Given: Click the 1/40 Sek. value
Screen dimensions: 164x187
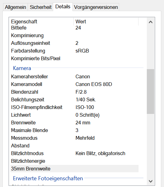Looking at the screenshot, I should pos(86,99).
